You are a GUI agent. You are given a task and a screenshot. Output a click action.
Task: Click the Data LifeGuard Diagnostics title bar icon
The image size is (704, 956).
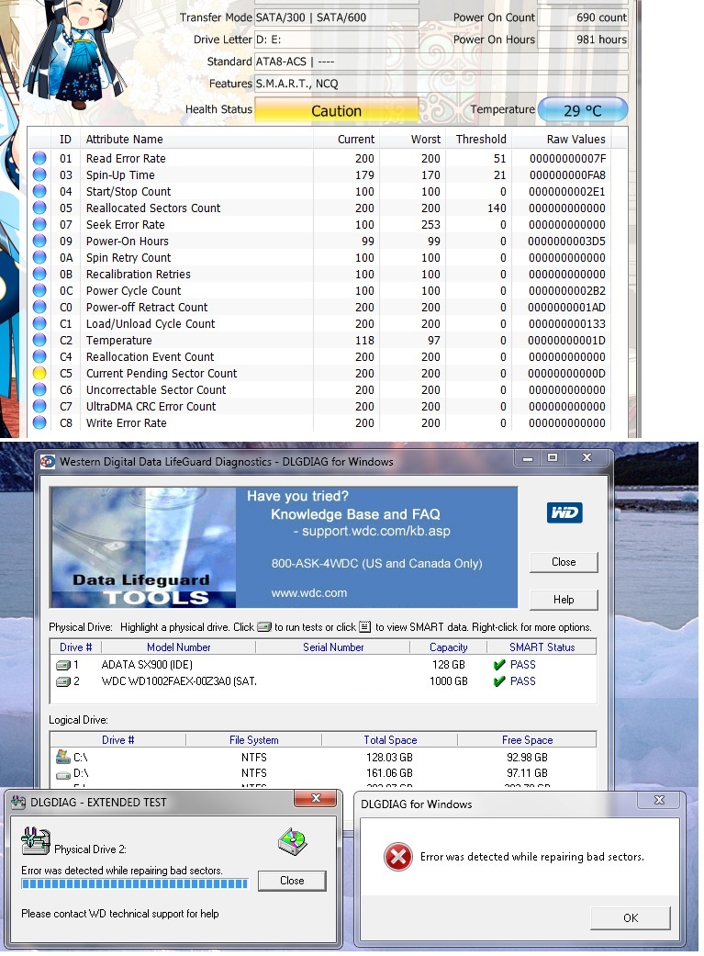click(48, 462)
